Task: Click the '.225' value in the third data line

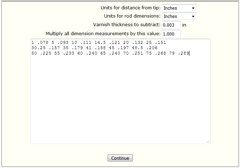Action: (x=46, y=53)
